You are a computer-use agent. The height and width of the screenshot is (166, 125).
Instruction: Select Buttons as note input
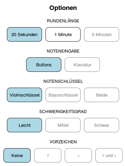click(44, 65)
